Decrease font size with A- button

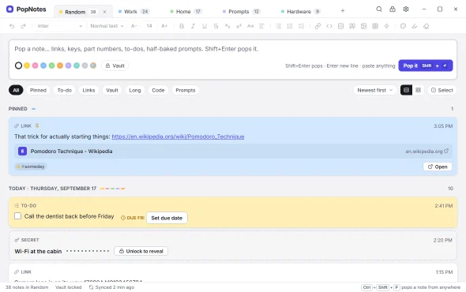click(134, 26)
